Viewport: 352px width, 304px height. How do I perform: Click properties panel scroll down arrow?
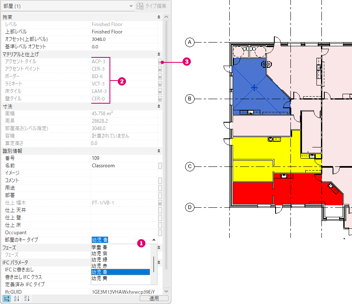tap(166, 291)
